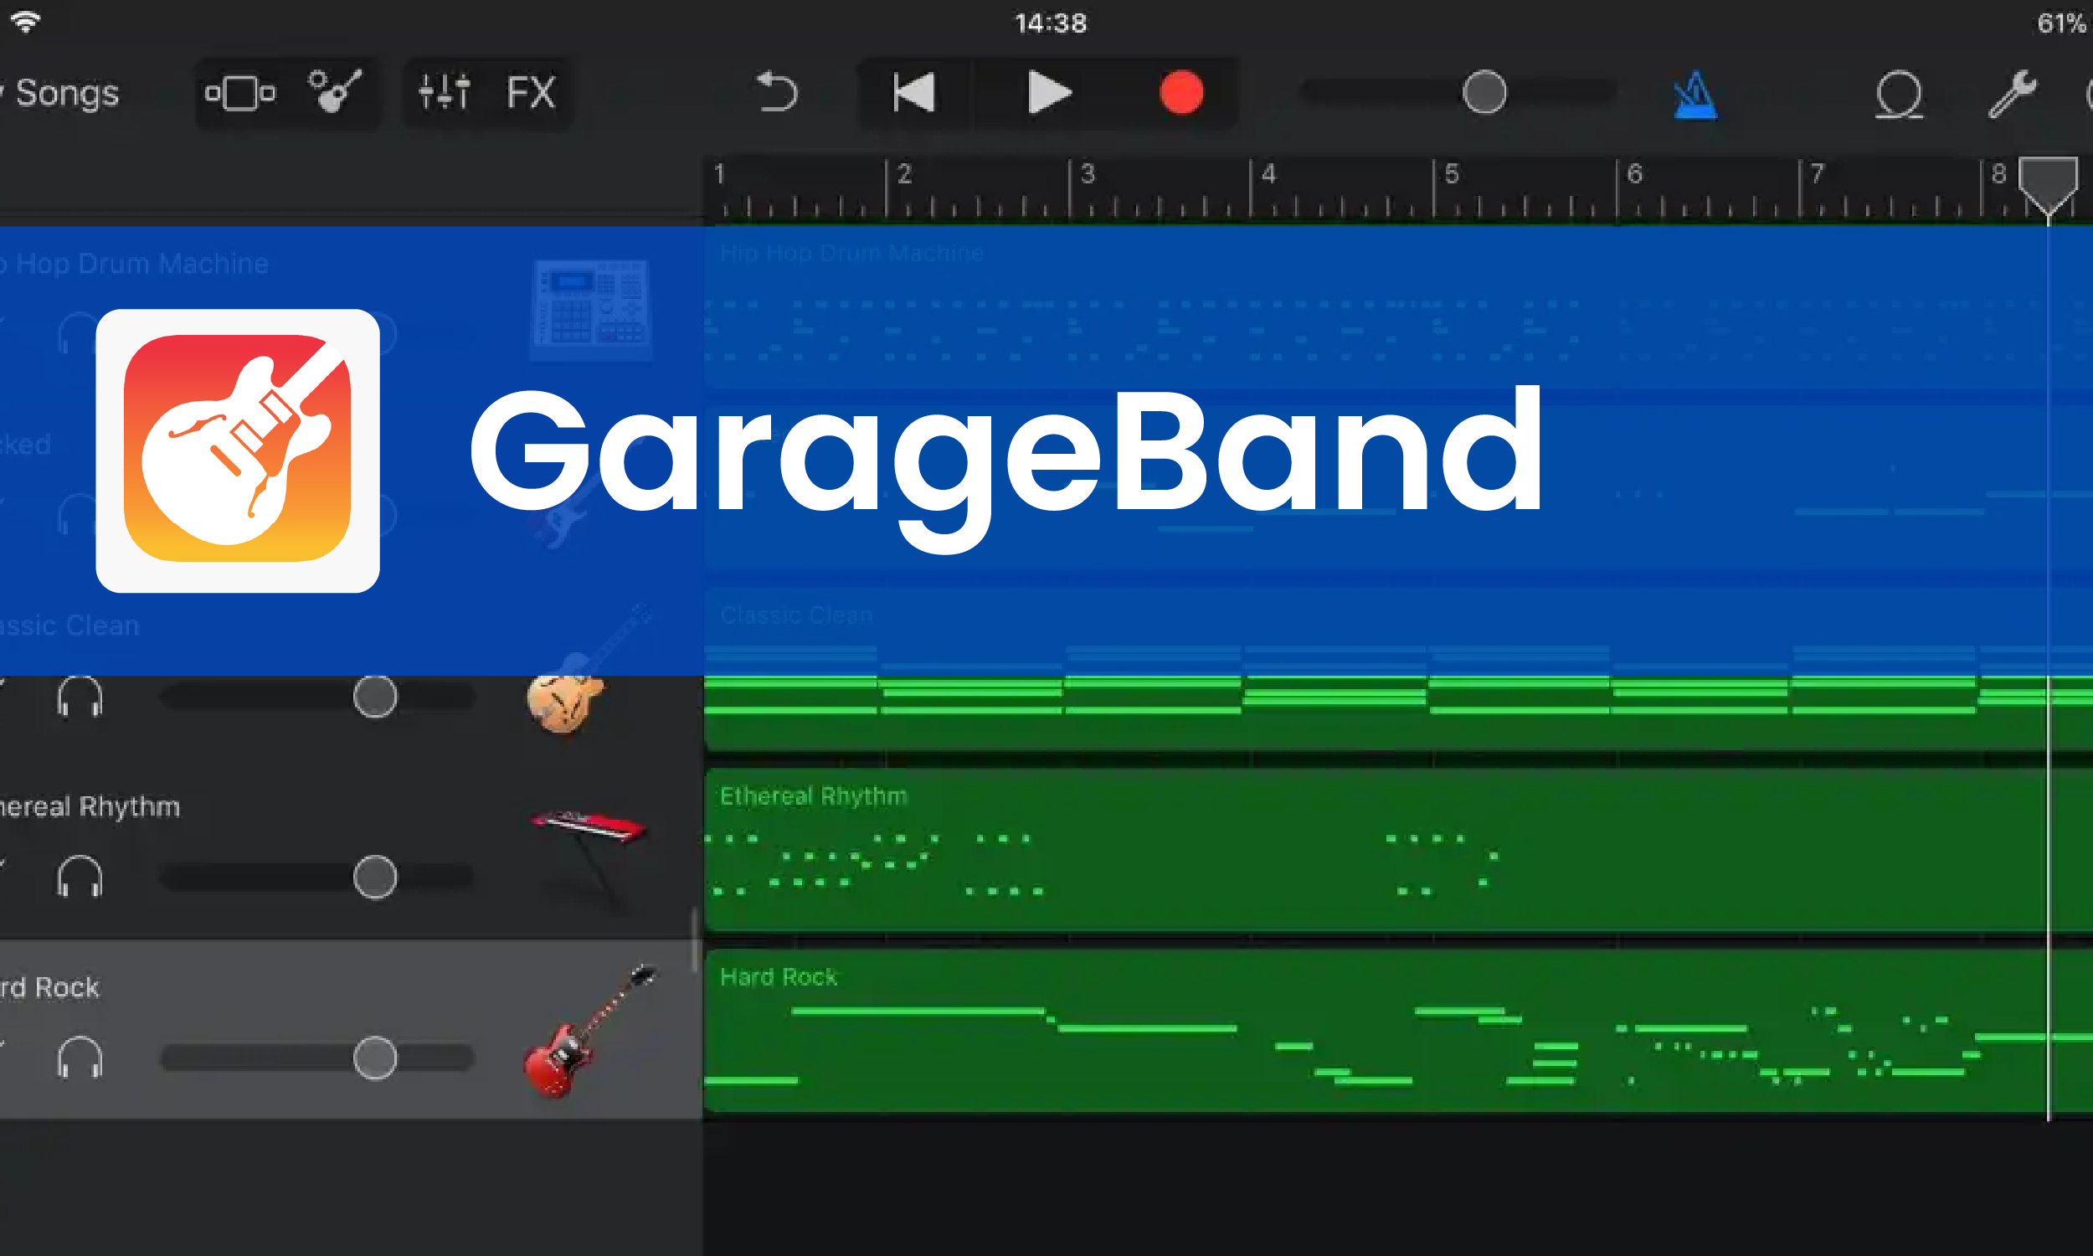Image resolution: width=2093 pixels, height=1256 pixels.
Task: Undo the last action
Action: tap(777, 92)
